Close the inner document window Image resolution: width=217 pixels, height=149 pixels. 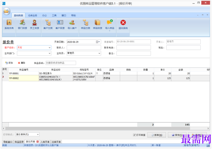point(207,15)
